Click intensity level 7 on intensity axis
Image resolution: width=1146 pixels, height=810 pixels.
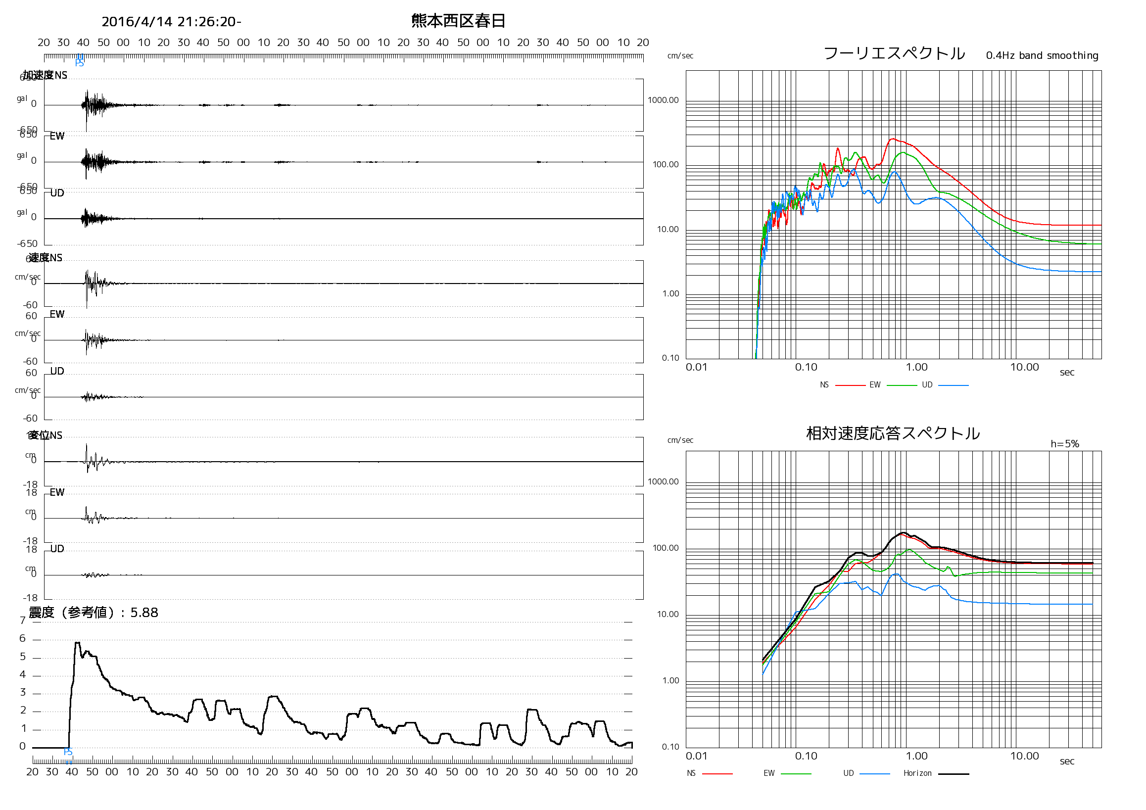[x=22, y=620]
